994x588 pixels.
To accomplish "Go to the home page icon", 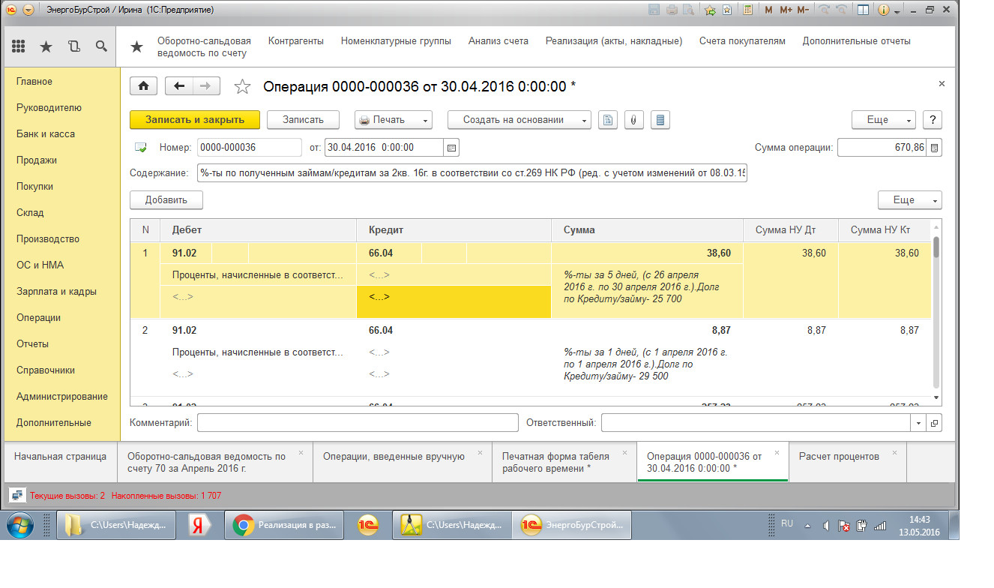I will 143,86.
